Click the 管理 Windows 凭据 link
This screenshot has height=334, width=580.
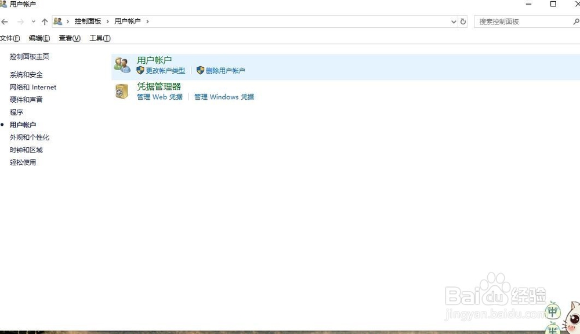coord(224,97)
